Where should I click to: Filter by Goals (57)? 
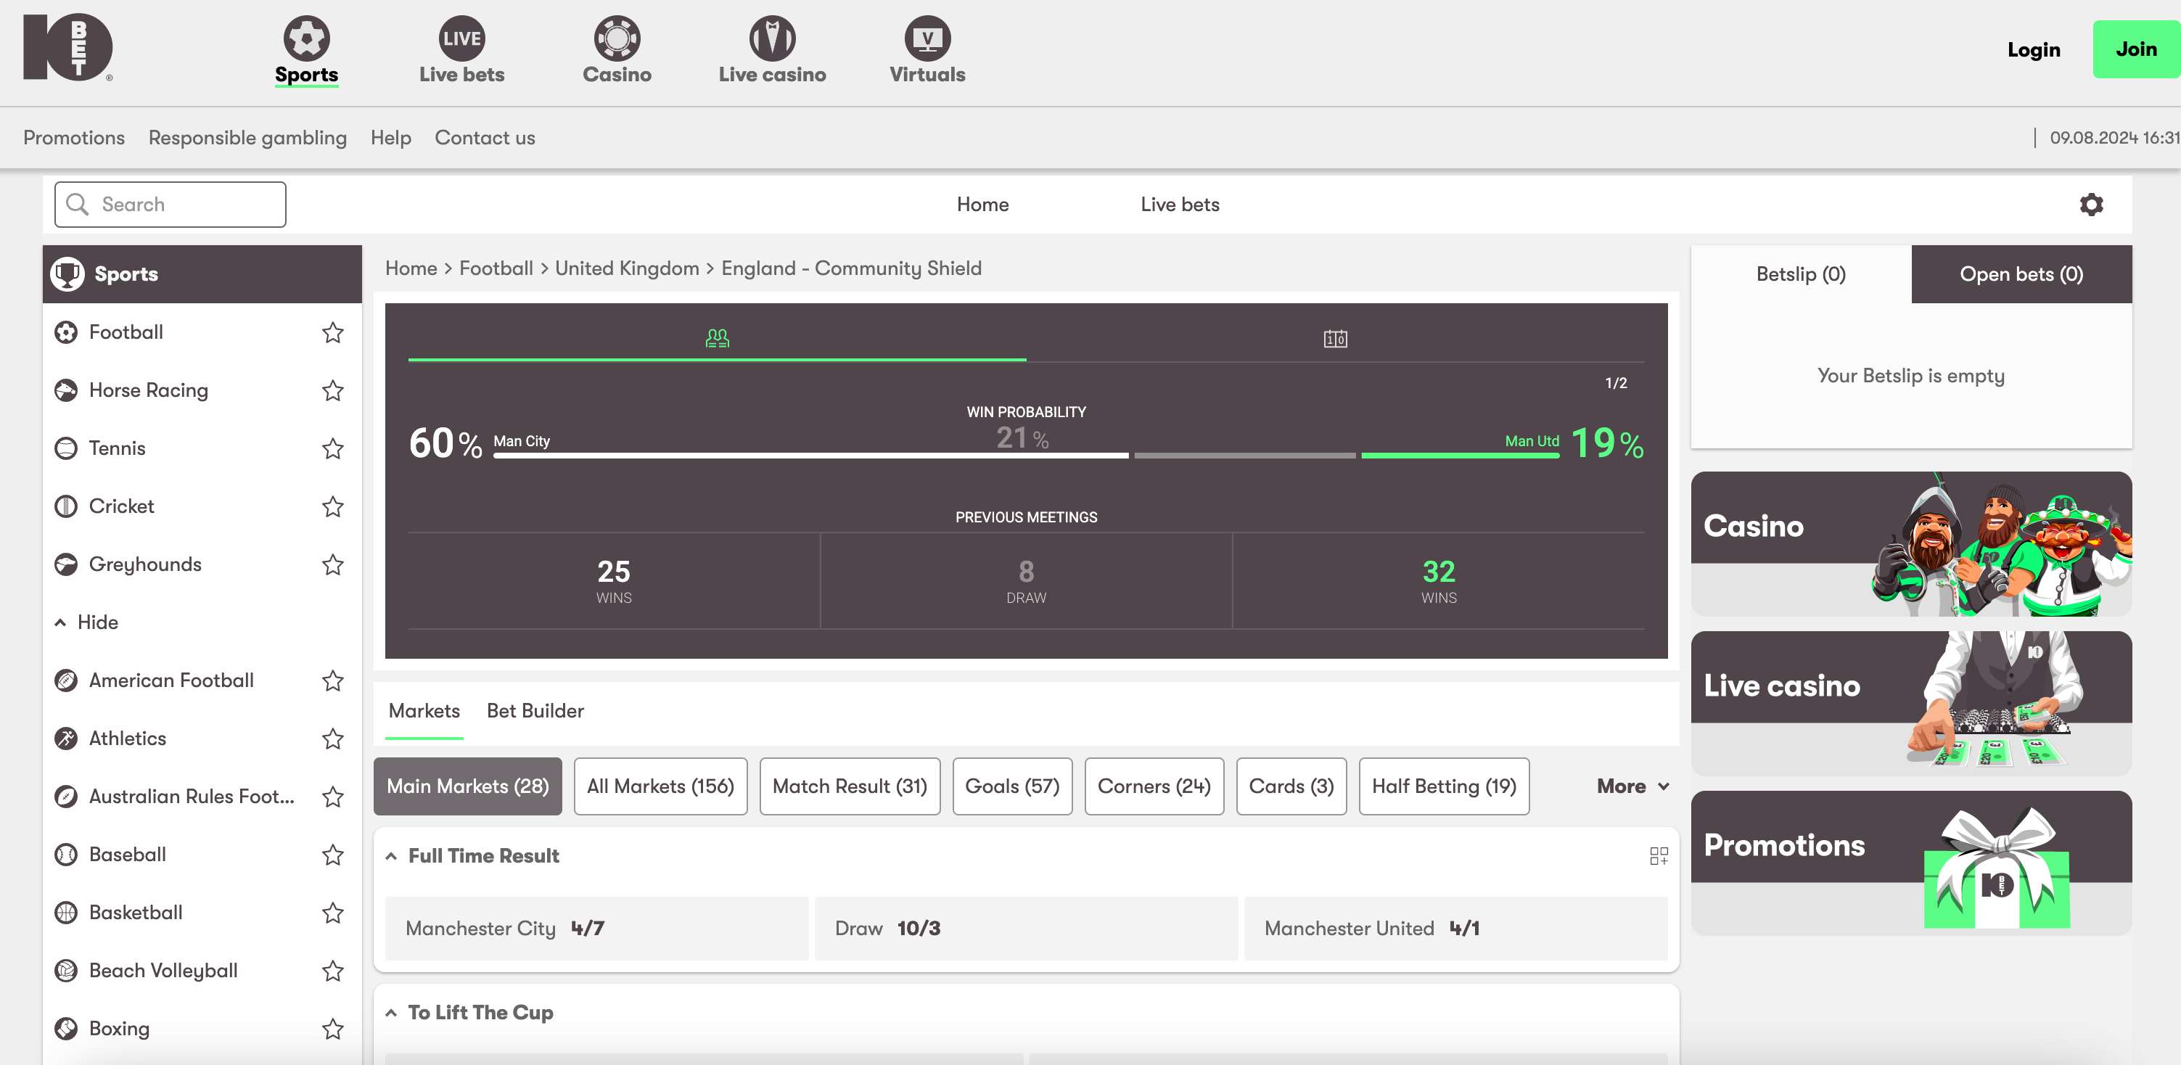click(1013, 786)
